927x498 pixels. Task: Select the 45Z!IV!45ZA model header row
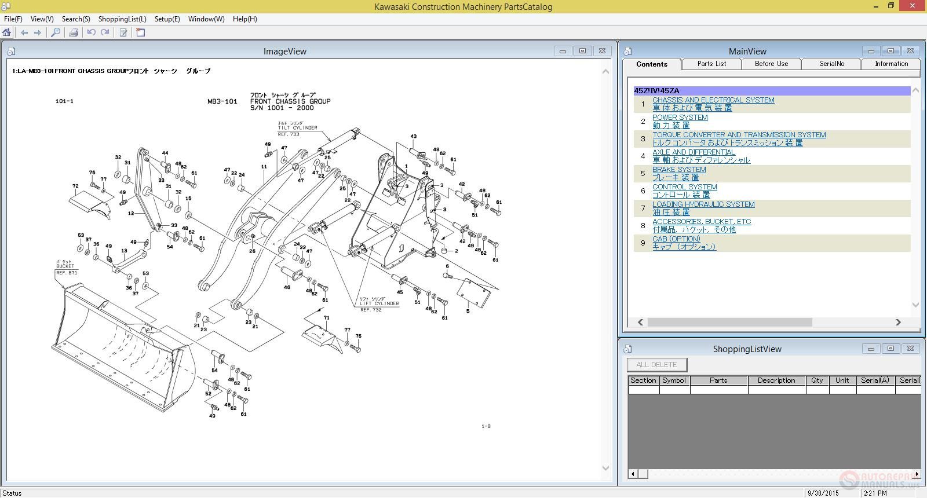pyautogui.click(x=772, y=91)
